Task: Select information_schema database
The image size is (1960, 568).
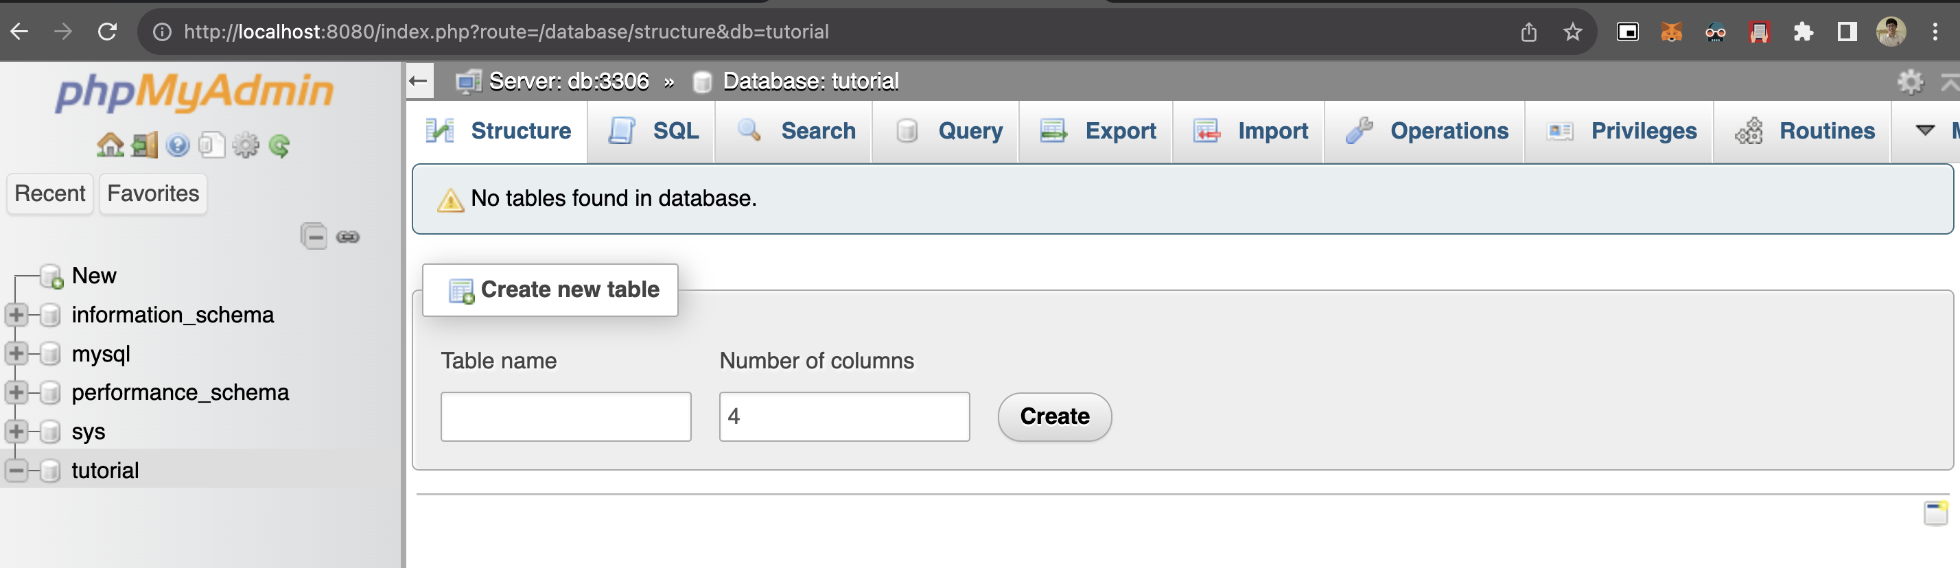Action: [173, 315]
